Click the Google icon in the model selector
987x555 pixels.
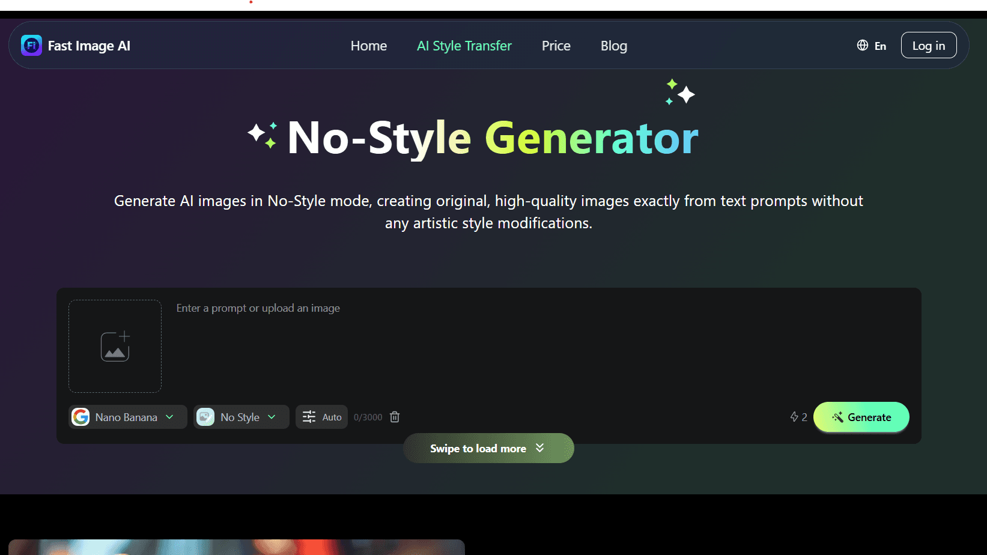81,417
